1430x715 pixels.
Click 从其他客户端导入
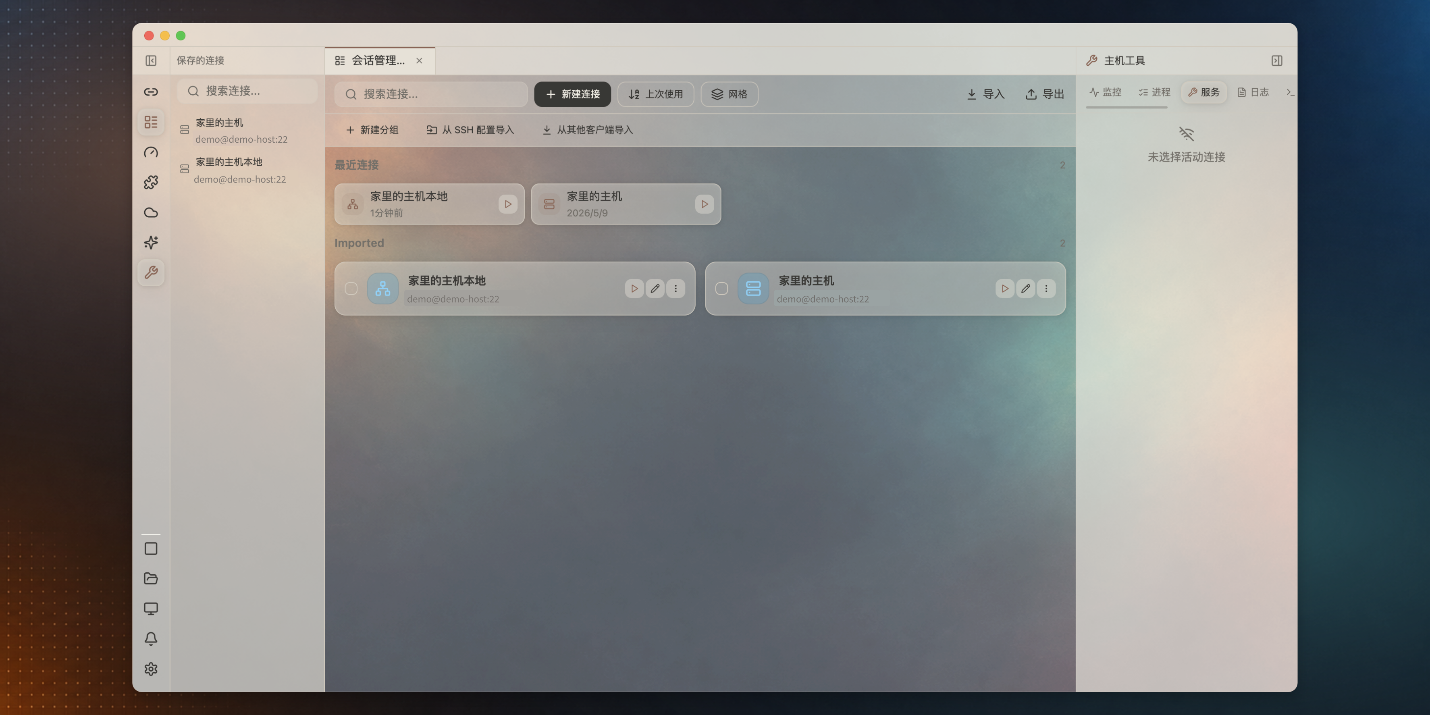587,130
